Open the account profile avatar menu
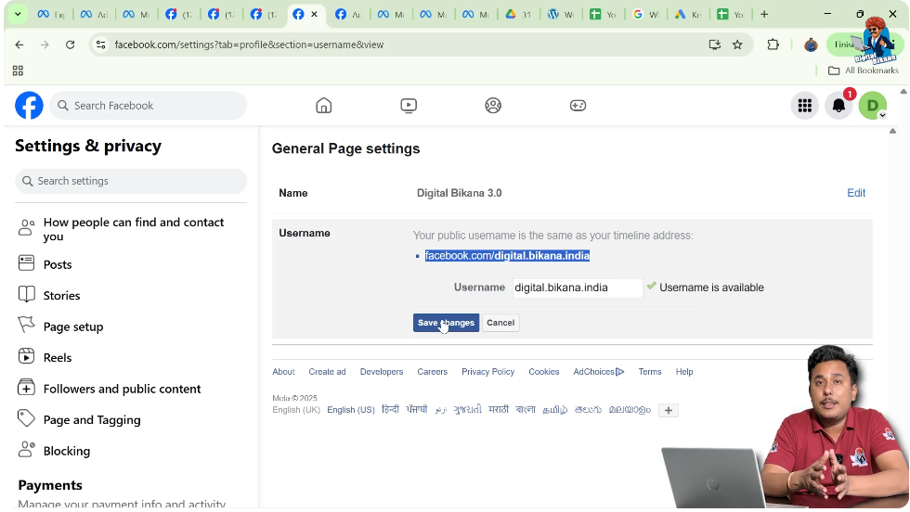The image size is (910, 512). [873, 106]
